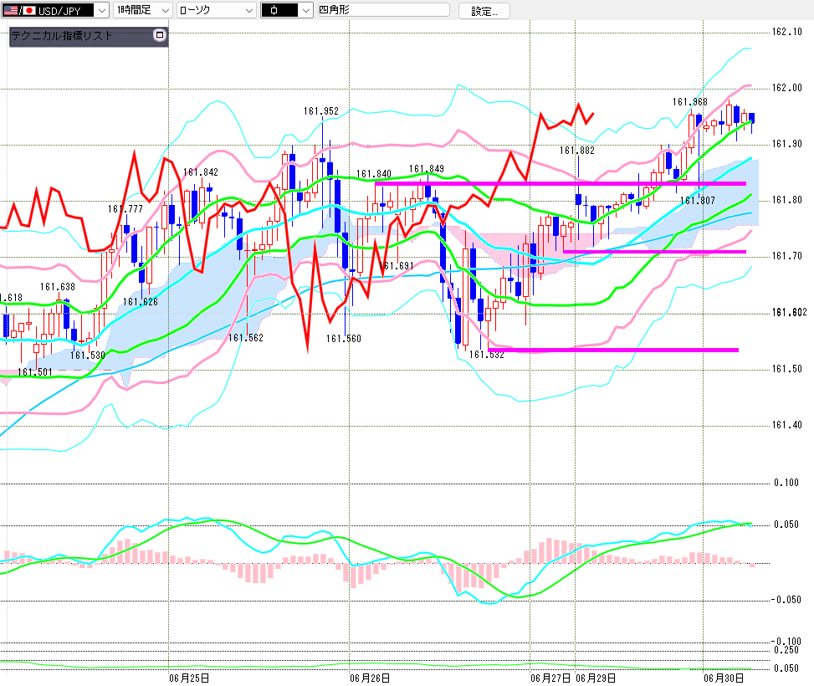Click the 設定... settings button
The width and height of the screenshot is (814, 686).
click(x=484, y=11)
